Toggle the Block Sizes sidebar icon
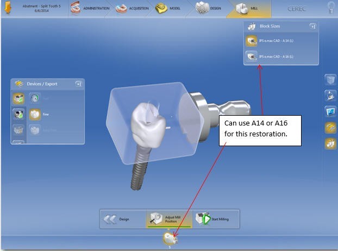 (x=330, y=144)
